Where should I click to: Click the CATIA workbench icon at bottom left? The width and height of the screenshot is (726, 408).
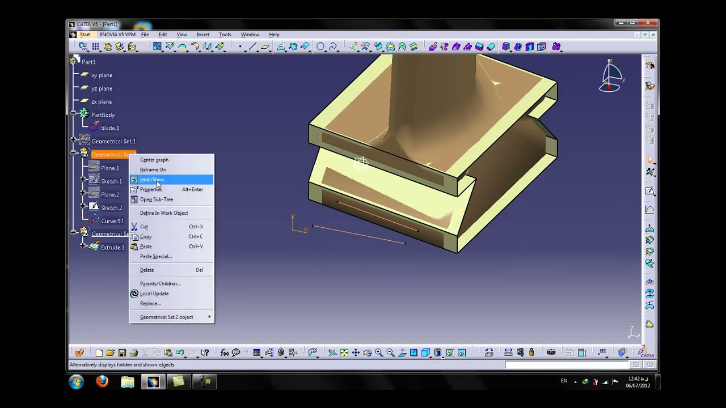coord(79,352)
